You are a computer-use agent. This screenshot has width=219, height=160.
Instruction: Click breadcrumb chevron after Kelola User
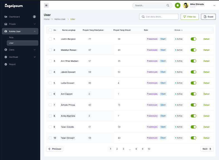[x=68, y=19]
